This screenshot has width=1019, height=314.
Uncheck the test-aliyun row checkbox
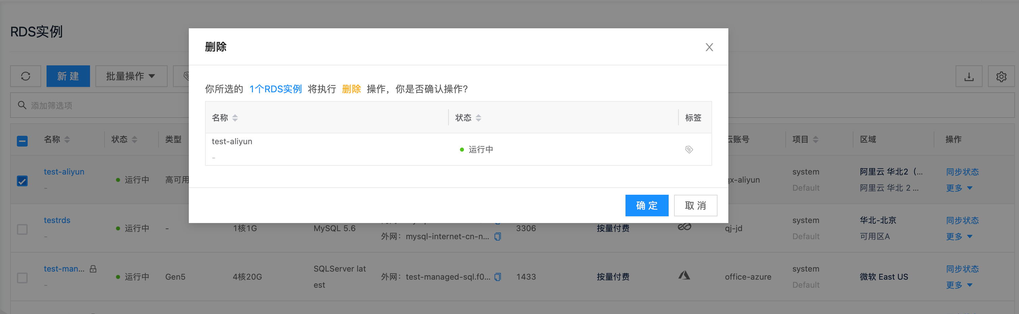tap(23, 181)
